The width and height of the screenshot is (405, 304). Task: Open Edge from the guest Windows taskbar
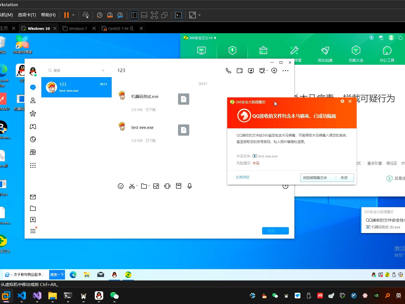pyautogui.click(x=73, y=275)
